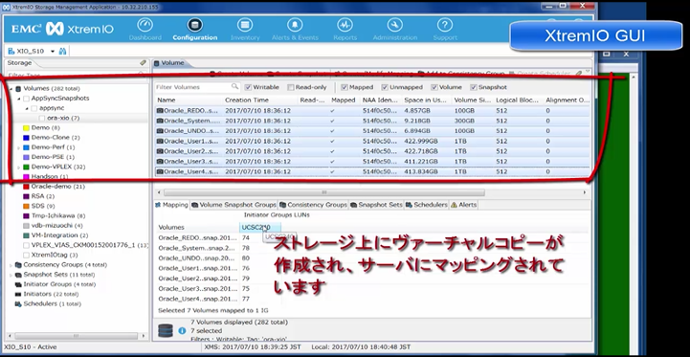Click the snapshot icon of Oracle_REDO row
The image size is (690, 357).
160,110
